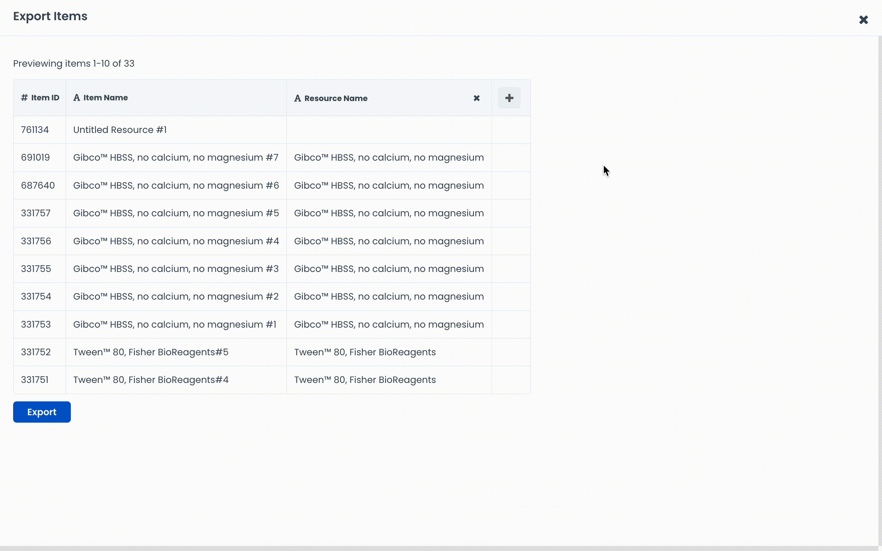
Task: Click the Item Name column header
Action: [x=106, y=98]
